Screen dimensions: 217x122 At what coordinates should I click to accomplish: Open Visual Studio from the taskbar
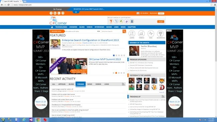pos(31,120)
